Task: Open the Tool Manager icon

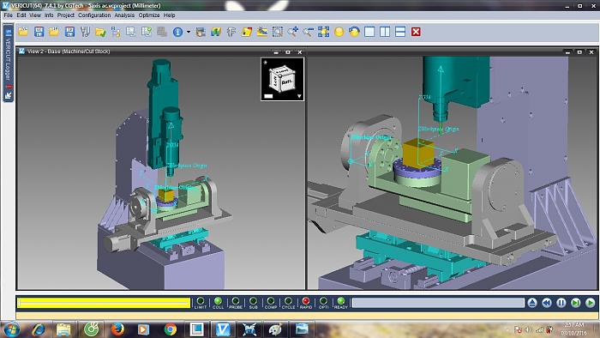Action: (85, 32)
